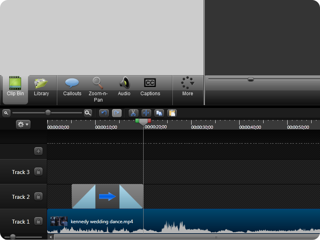Open the Clip Bin tab
This screenshot has height=240, width=320.
(x=15, y=90)
